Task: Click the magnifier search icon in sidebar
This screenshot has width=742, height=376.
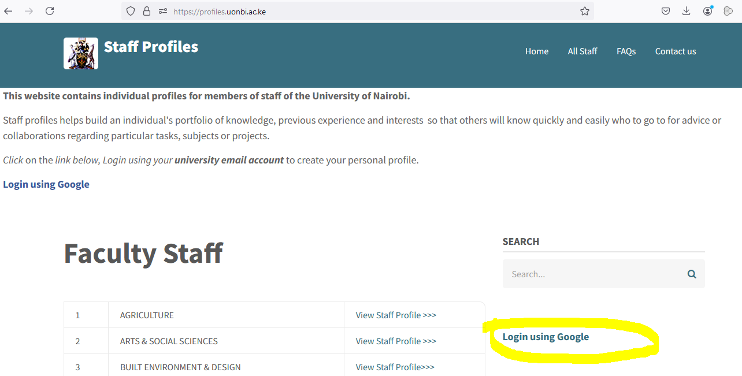Action: pyautogui.click(x=692, y=274)
